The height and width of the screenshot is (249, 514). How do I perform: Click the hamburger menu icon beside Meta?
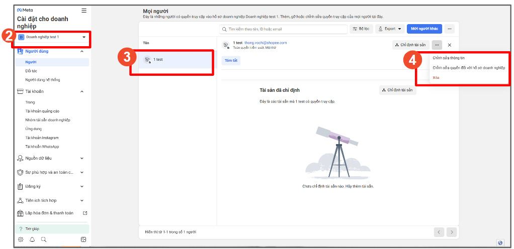[x=84, y=10]
